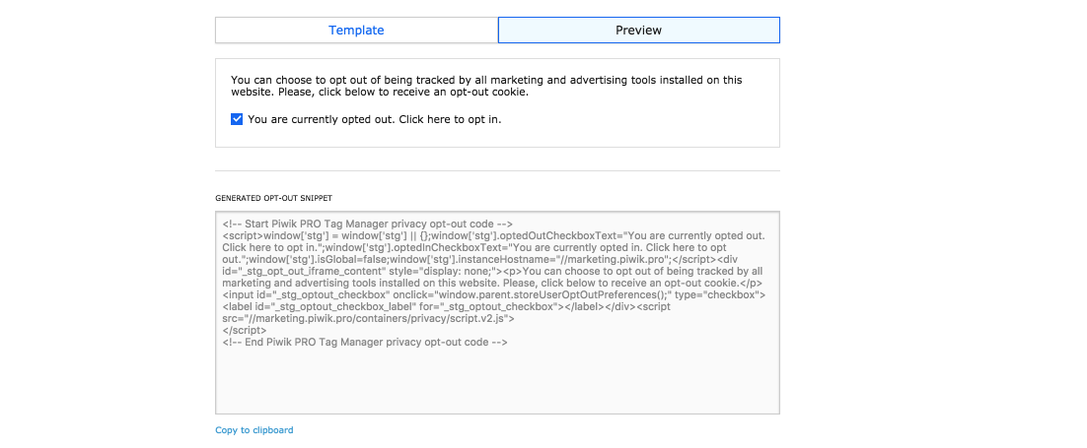Click the script.v2.js source line in snippet
Screen dimensions: 1087x448
(368, 318)
